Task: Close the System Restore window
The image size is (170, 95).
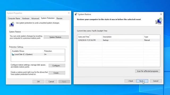Action: [161, 14]
